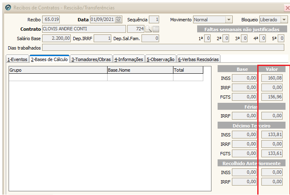Screen dimensions: 290x195
Task: Select the Sequência field
Action: (x=154, y=20)
